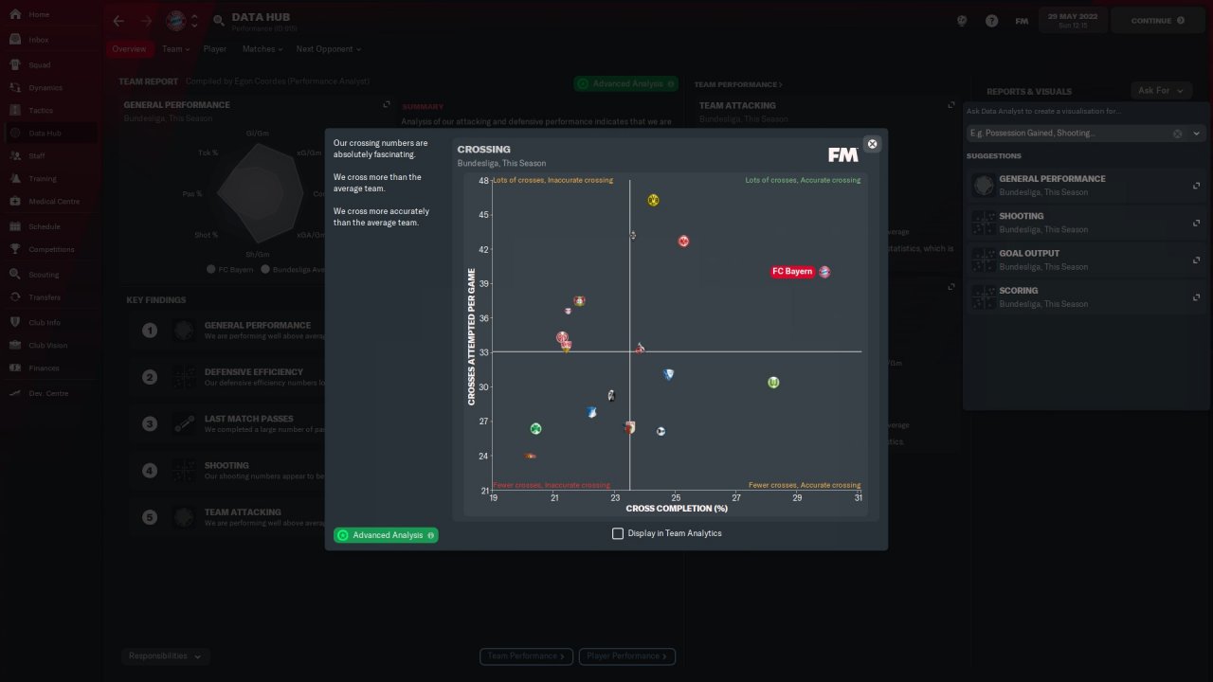
Task: Click the 29 May 2022 date box
Action: 1072,21
